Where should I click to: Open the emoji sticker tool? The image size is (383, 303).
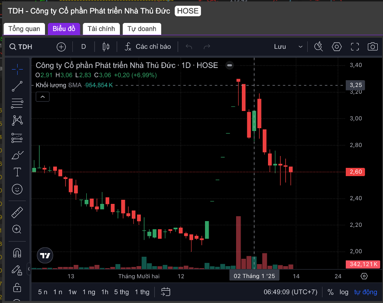tap(17, 189)
